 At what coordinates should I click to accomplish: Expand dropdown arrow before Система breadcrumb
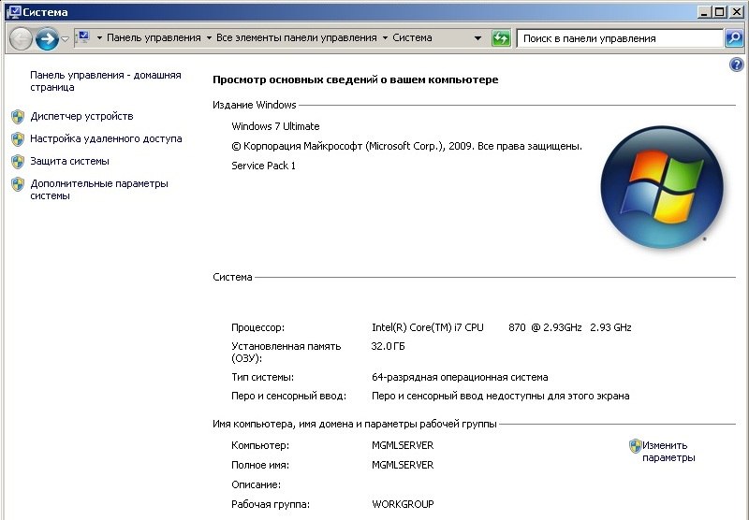point(385,38)
